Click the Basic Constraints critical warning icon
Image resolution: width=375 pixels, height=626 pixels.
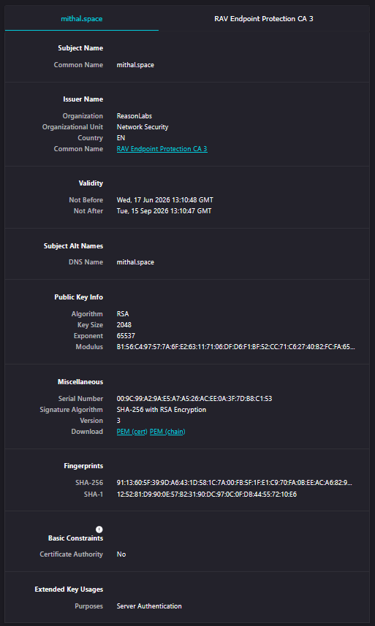(99, 530)
